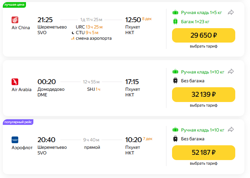Viewport: 250px width, 178px height.
Task: Click the green 1×23 kg baggage icon
Action: click(176, 21)
